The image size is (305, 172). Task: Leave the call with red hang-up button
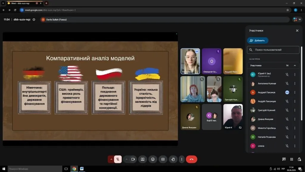[x=192, y=159]
